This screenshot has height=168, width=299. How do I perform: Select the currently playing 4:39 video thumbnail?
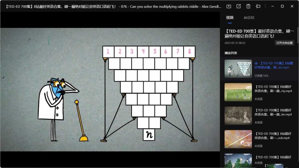(x=238, y=69)
